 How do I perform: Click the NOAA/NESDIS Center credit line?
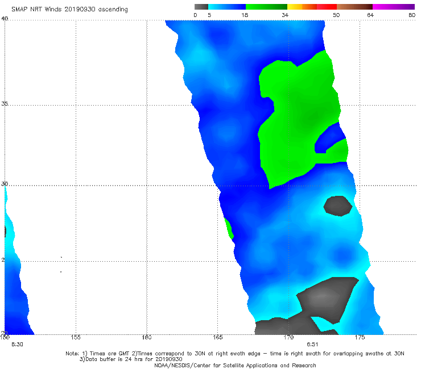coord(235,366)
